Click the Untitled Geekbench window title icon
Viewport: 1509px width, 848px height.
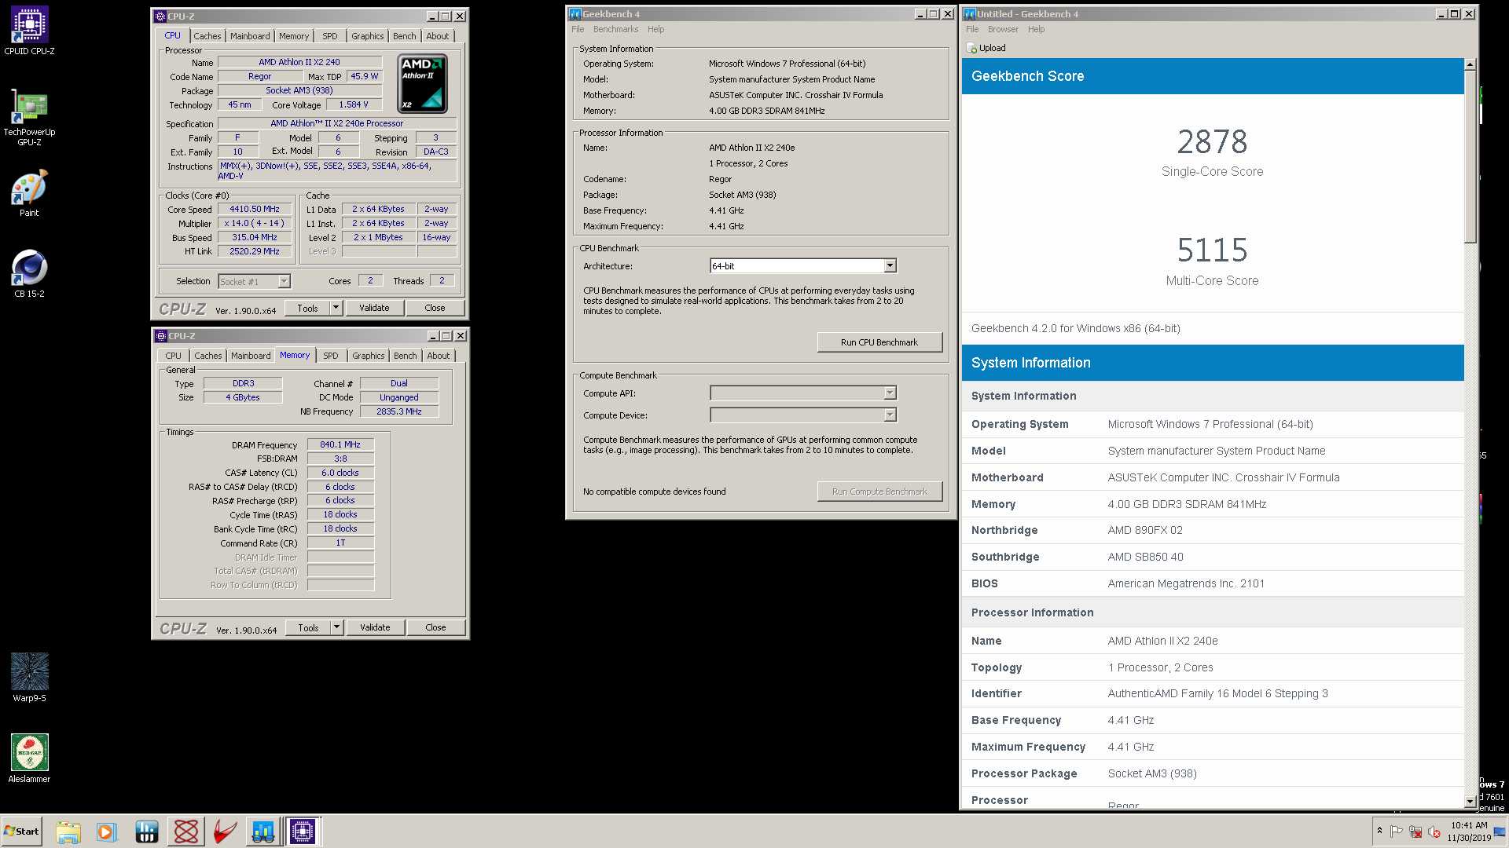click(970, 14)
